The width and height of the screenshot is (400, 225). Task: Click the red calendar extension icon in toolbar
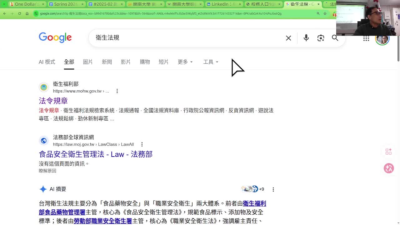click(334, 14)
